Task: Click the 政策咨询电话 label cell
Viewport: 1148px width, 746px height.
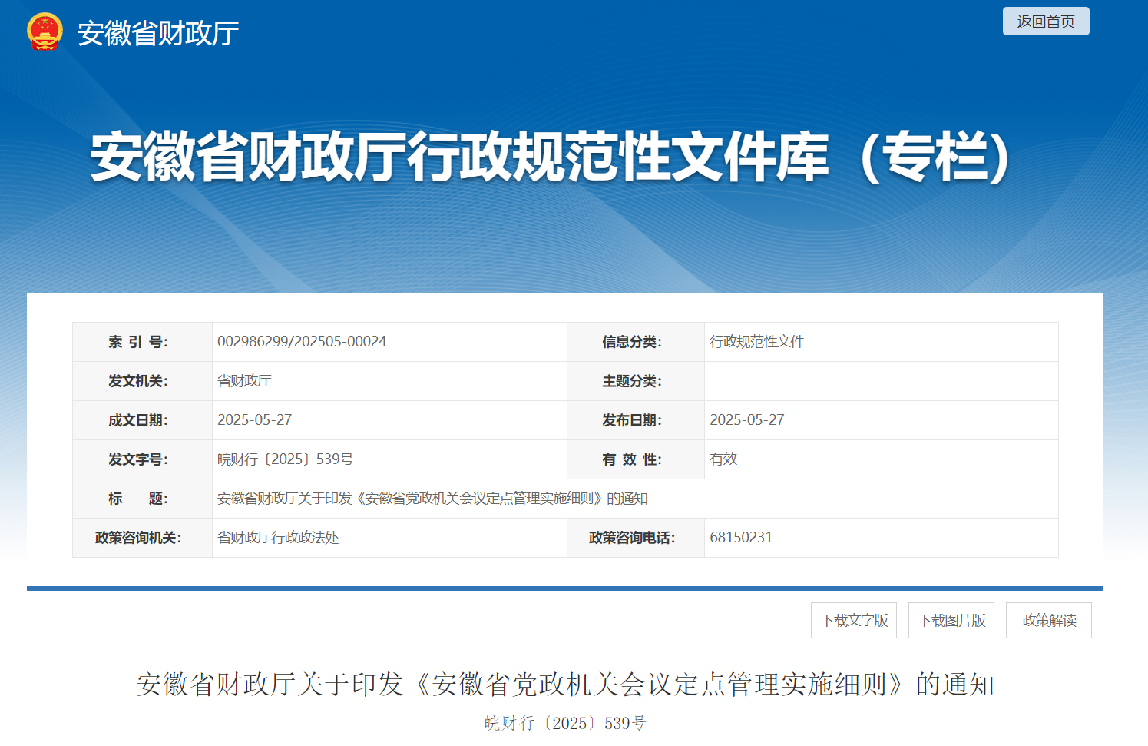Action: pyautogui.click(x=636, y=538)
